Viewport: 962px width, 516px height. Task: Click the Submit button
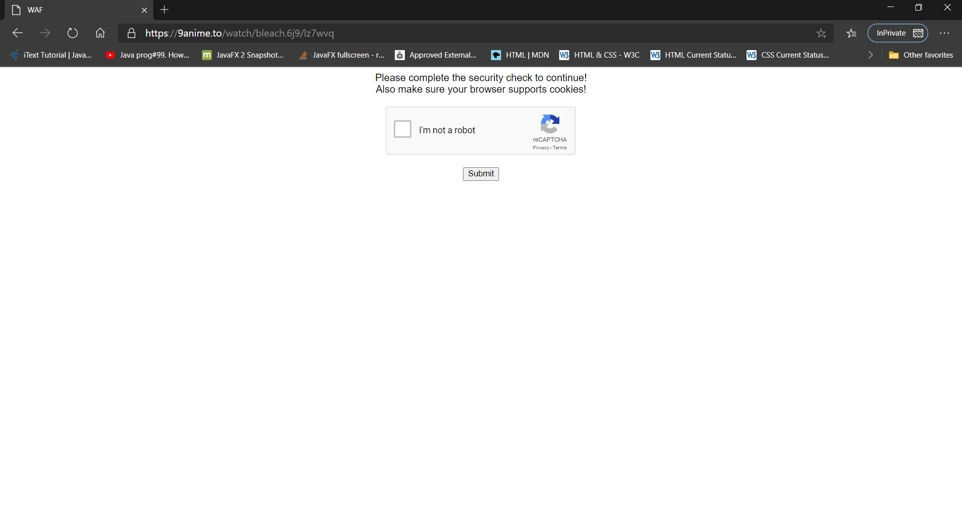(x=480, y=174)
